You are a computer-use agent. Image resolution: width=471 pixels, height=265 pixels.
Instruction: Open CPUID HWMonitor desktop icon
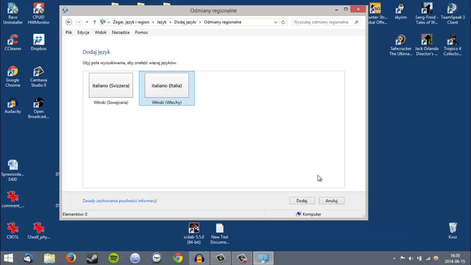tap(39, 14)
